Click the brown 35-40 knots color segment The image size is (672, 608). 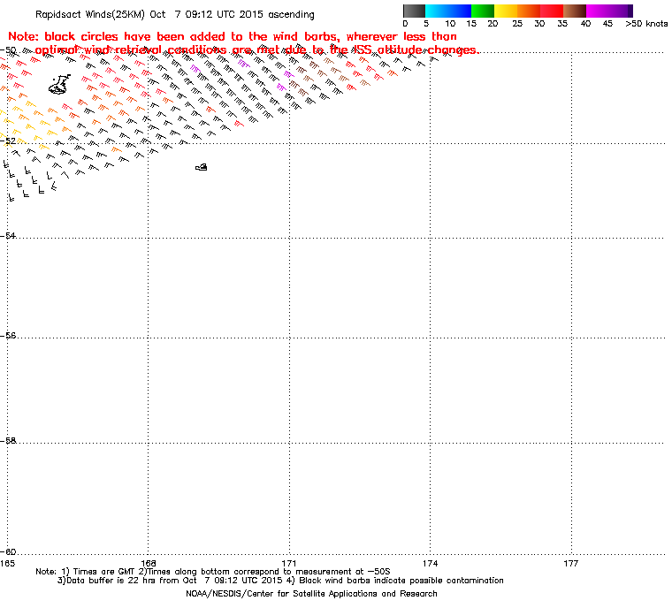click(575, 11)
